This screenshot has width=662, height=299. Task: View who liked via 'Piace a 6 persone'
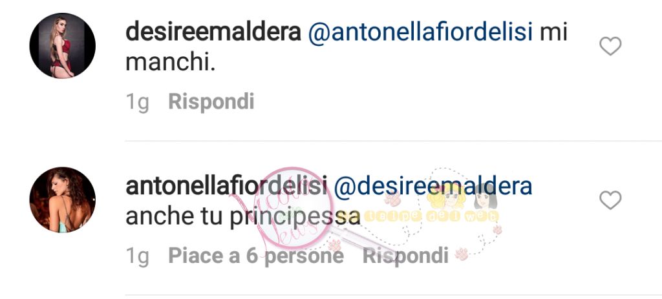point(256,256)
